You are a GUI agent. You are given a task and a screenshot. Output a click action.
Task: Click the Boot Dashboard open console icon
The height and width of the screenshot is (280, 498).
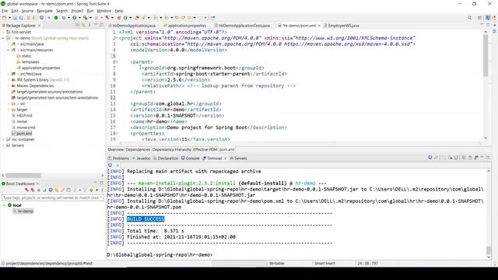[x=51, y=190]
